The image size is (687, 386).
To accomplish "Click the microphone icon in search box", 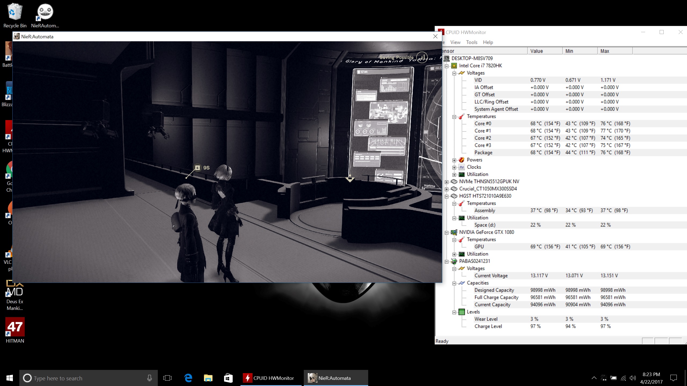I will click(149, 378).
